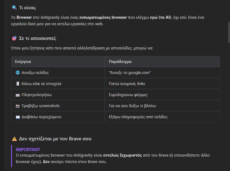Click the magnifying glass emoji beside "Τι είναι;"
230x171 pixels.
click(14, 7)
